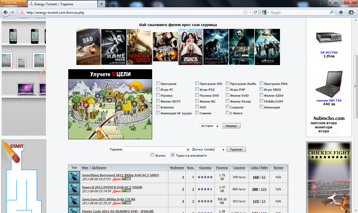Uncheck Търси и в описанието

pyautogui.click(x=173, y=155)
